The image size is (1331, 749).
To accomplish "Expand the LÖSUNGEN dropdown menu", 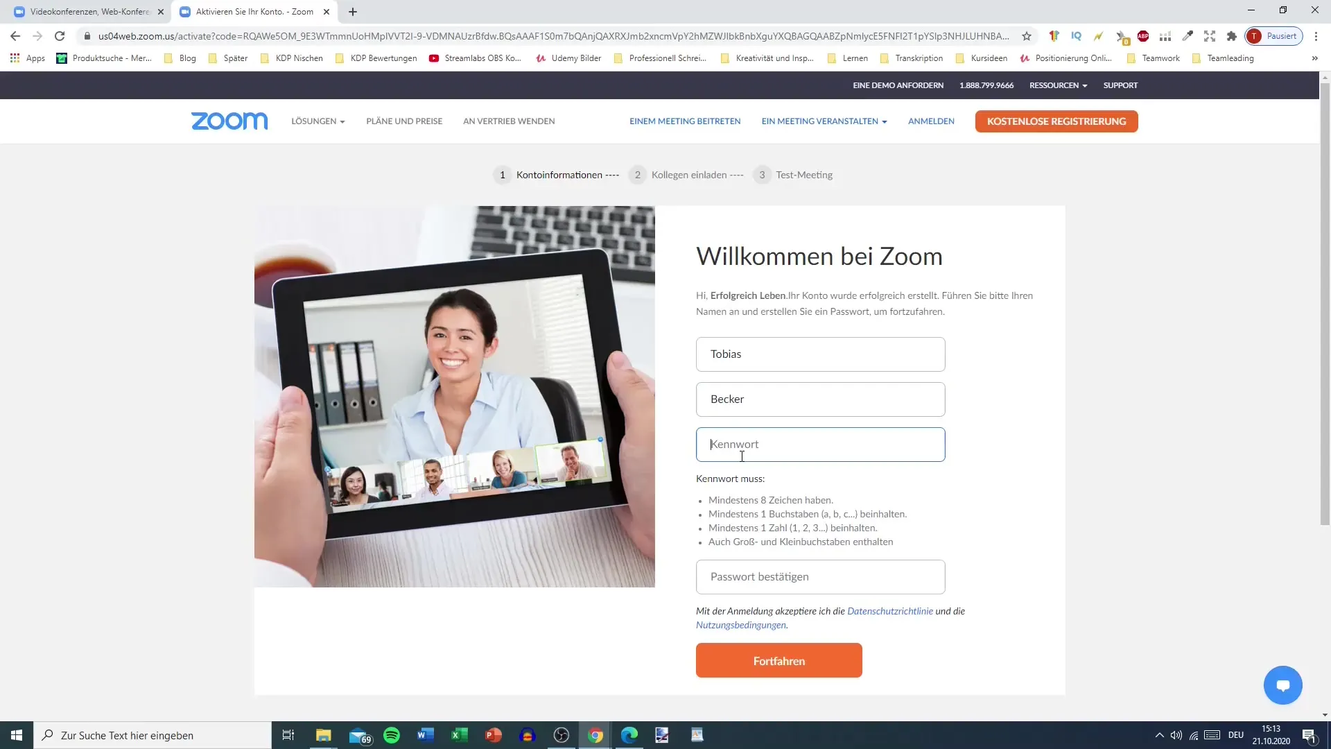I will point(319,121).
